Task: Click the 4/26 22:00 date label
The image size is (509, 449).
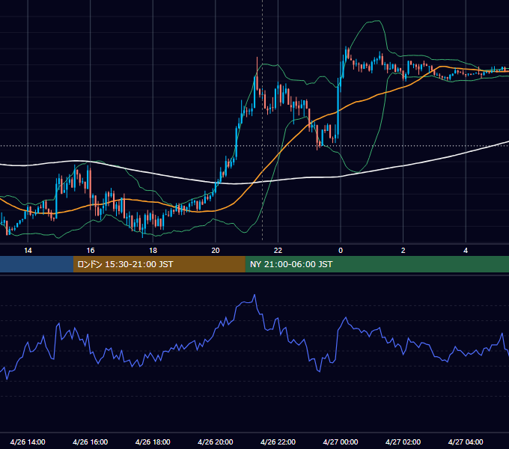Action: coord(278,442)
